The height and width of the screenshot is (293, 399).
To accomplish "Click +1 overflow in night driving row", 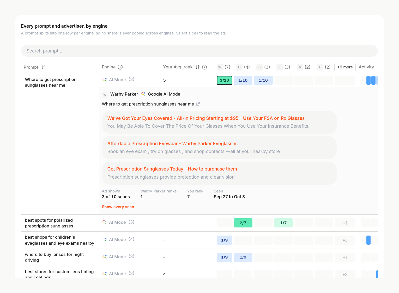I will tap(345, 257).
